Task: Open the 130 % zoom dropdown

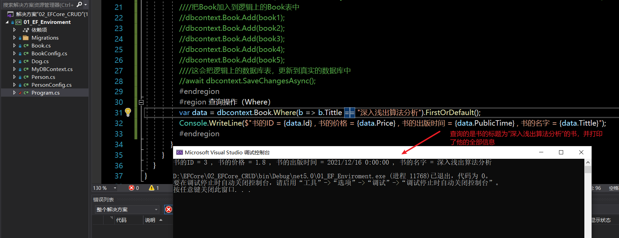Action: coord(115,188)
